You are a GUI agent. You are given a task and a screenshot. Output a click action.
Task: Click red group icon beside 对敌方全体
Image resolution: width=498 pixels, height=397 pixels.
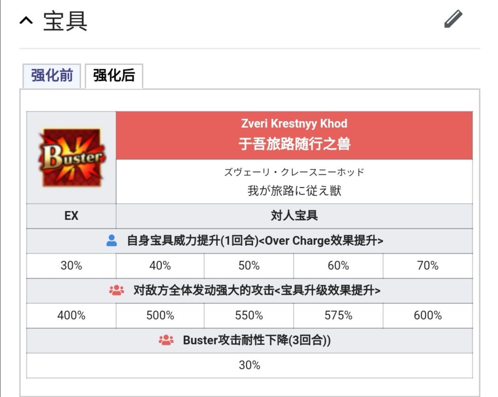[x=117, y=290]
